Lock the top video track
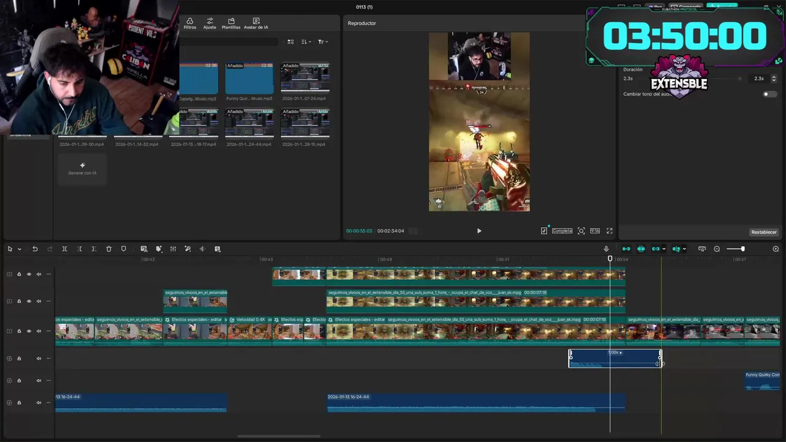Image resolution: width=786 pixels, height=442 pixels. coord(19,274)
